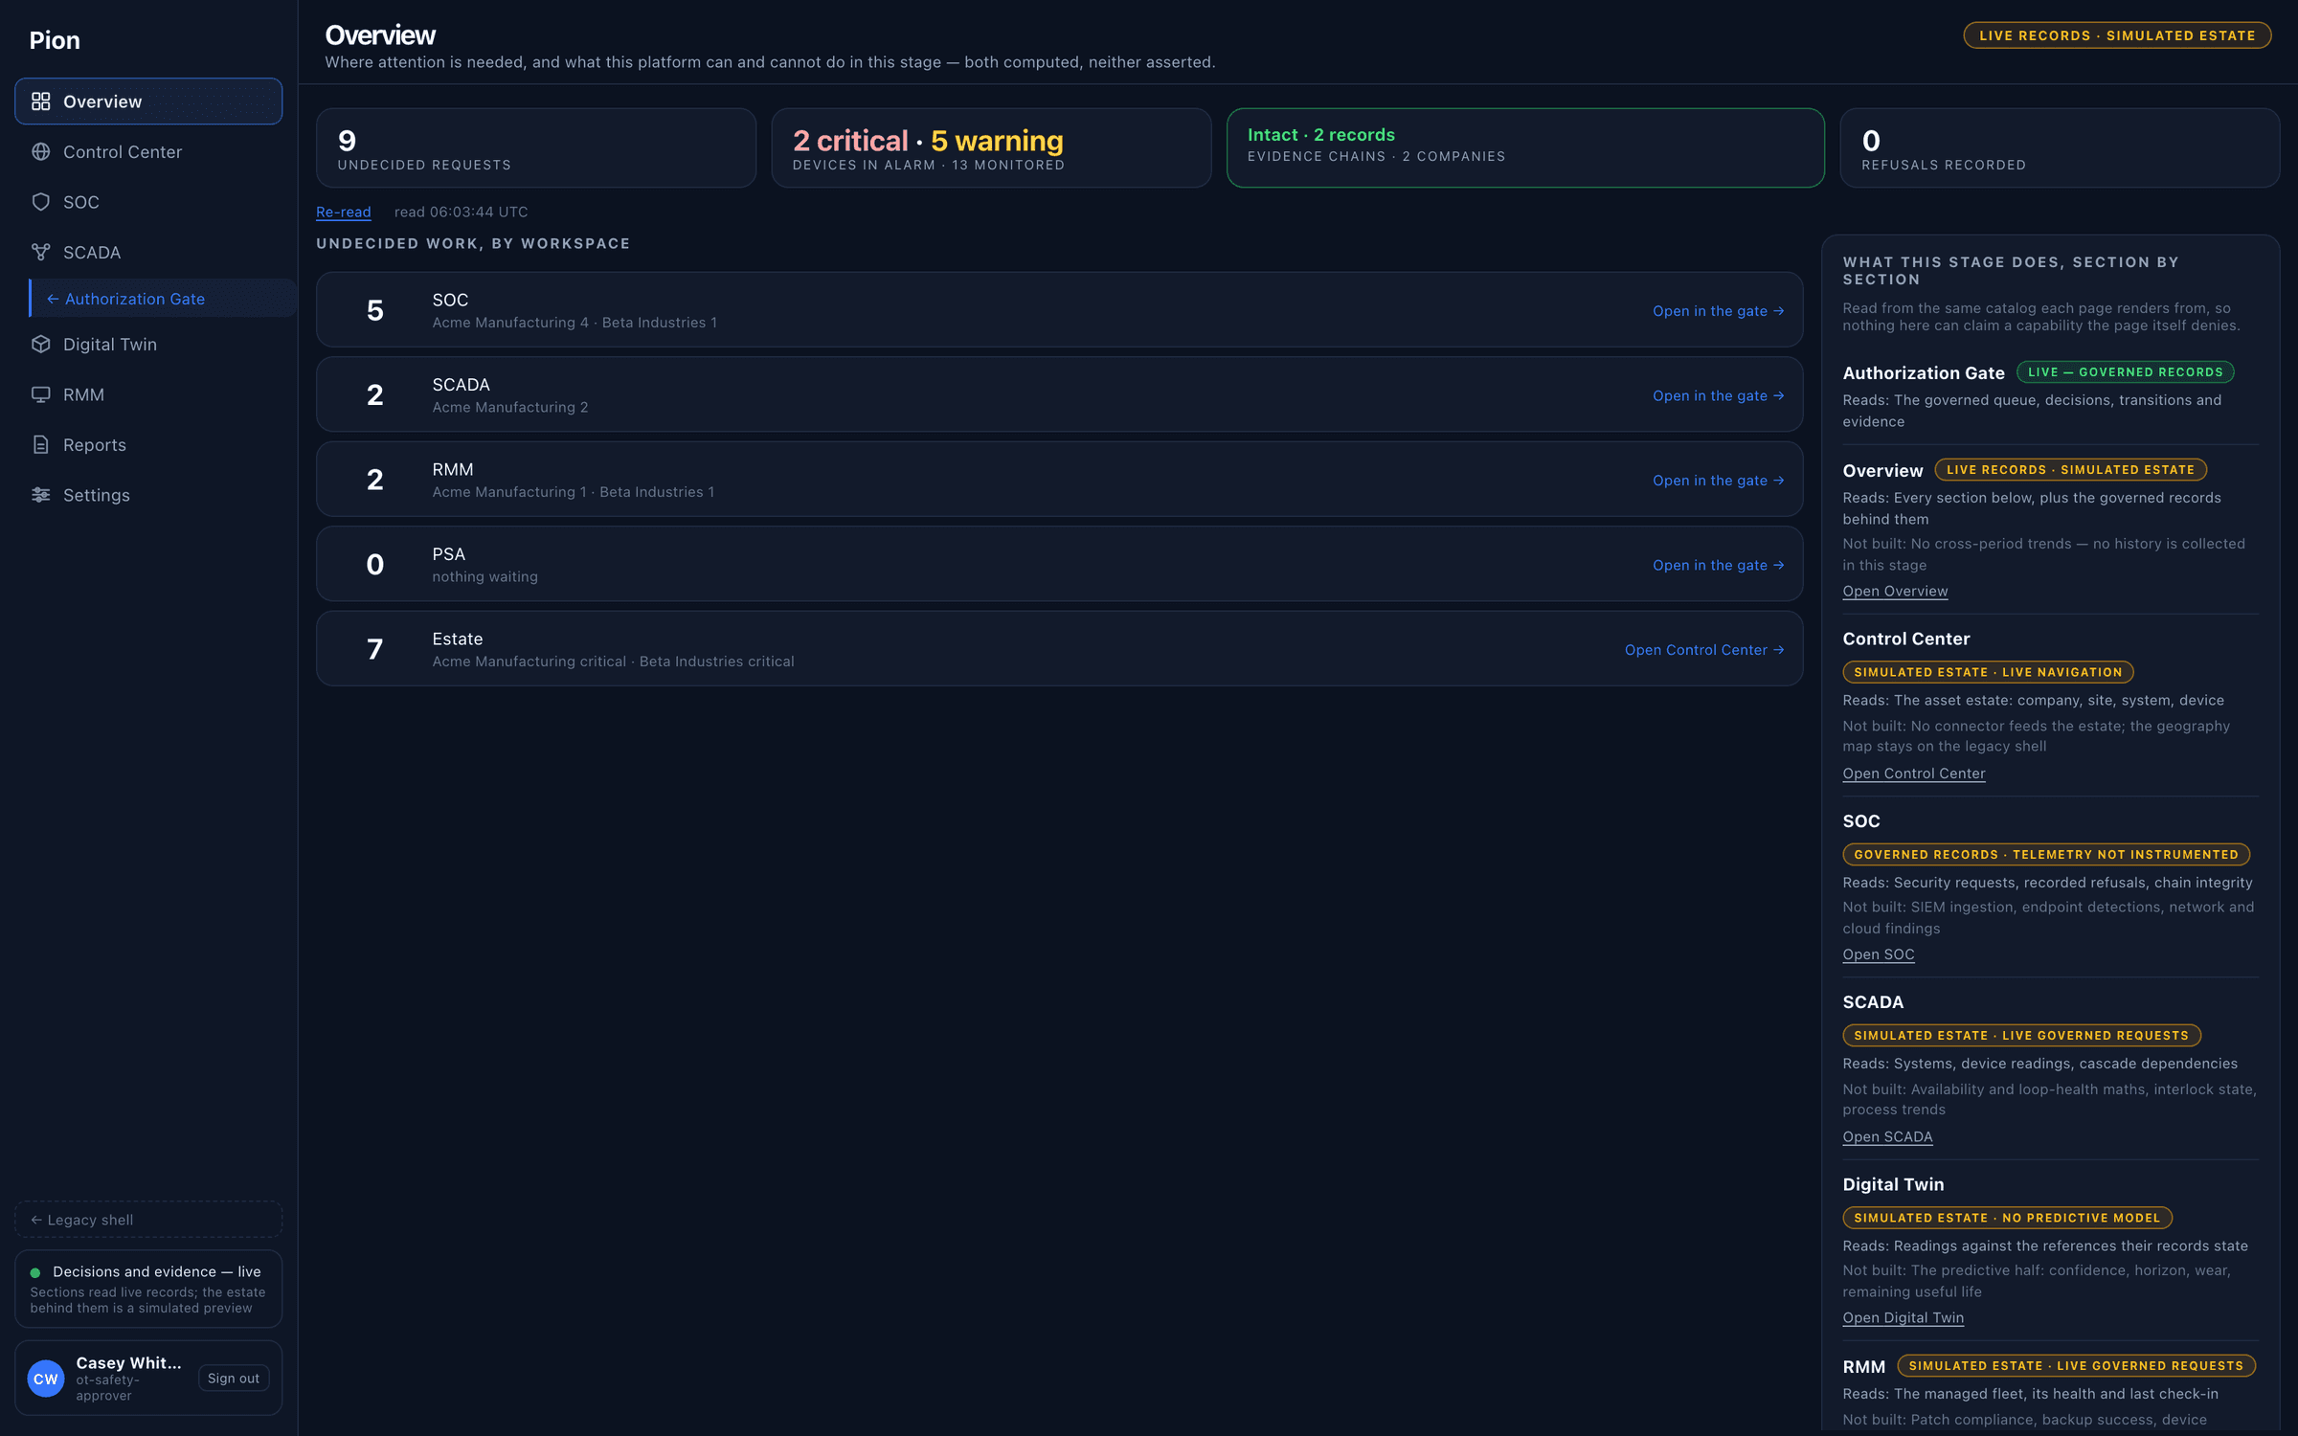Click the Open SCADA link
Screen dimensions: 2298x1436
1887,1137
